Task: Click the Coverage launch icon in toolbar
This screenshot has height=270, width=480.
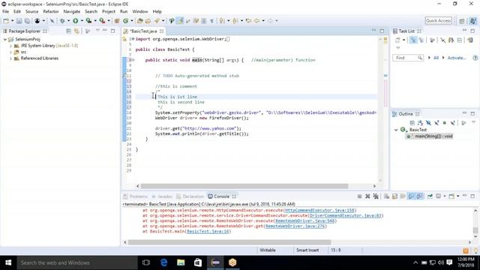Action: tap(88, 21)
